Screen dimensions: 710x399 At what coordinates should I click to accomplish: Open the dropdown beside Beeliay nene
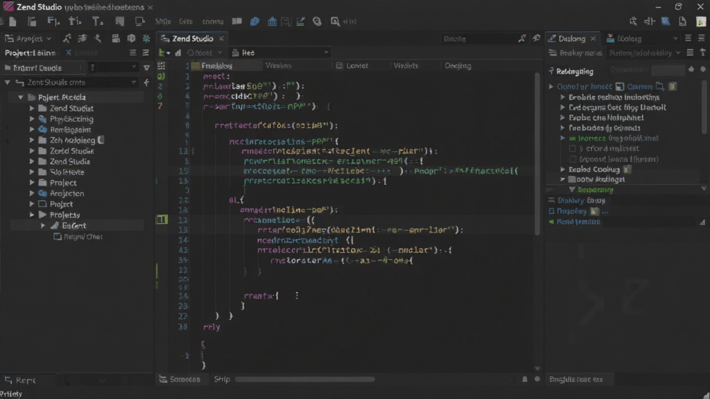coord(646,53)
